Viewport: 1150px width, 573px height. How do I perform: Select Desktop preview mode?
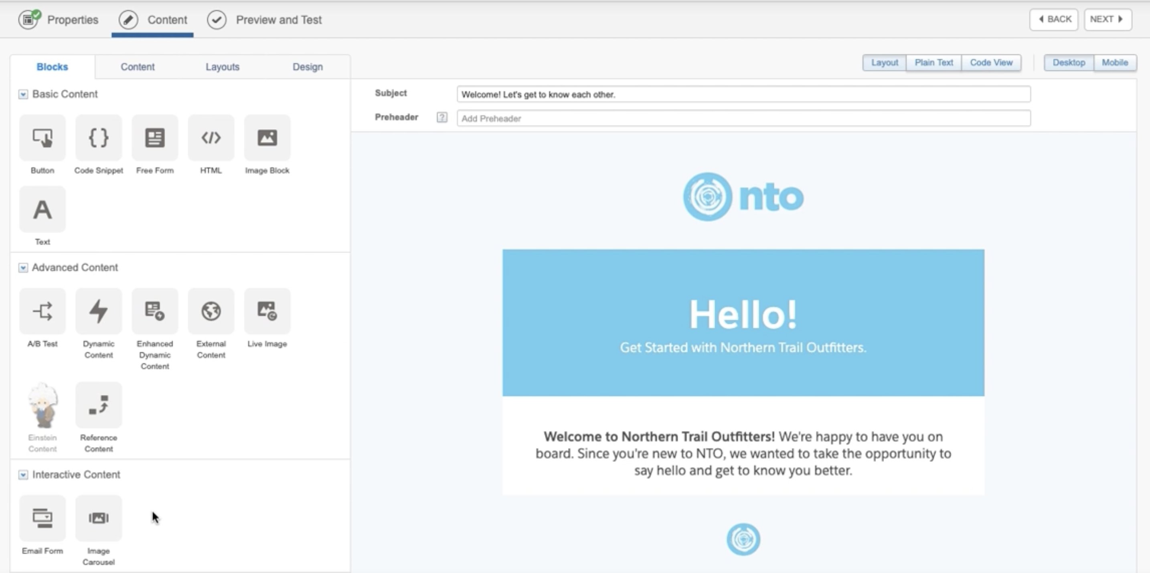click(1069, 63)
